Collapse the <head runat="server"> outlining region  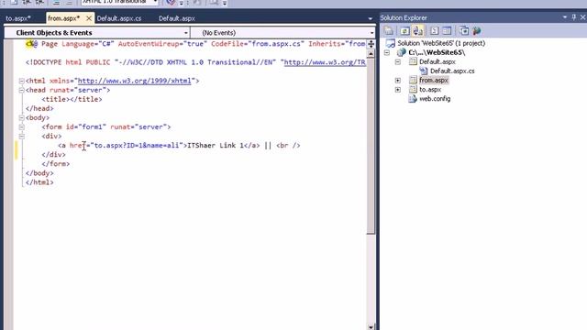pos(22,90)
